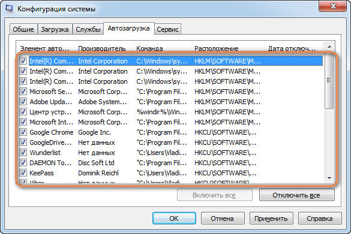The height and width of the screenshot is (234, 351).
Task: Click Нет данных in the Wunderlist row
Action: click(x=97, y=153)
